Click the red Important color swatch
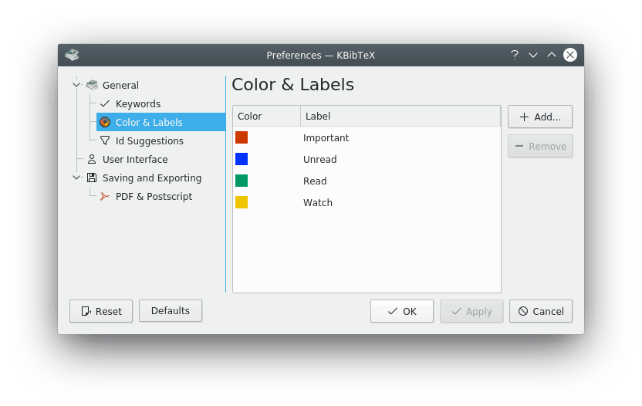 [x=242, y=137]
